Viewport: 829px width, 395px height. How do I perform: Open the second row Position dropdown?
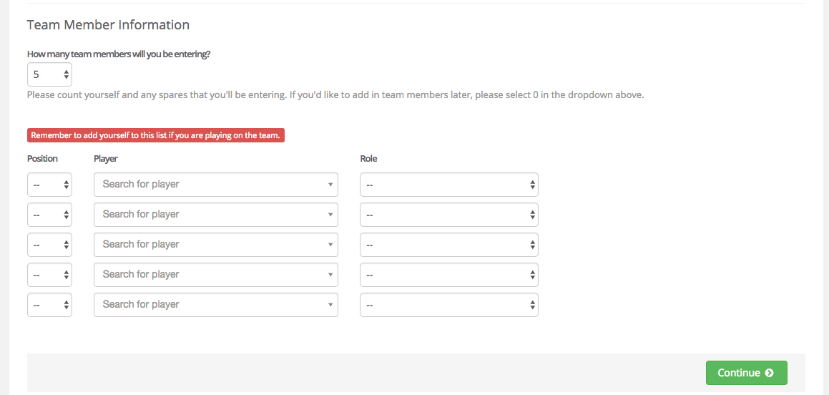[49, 215]
